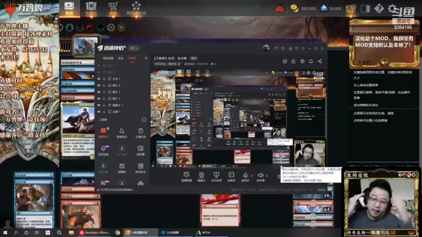This screenshot has width=422, height=237.
Task: Expand microphone options arrow
Action: click(252, 176)
